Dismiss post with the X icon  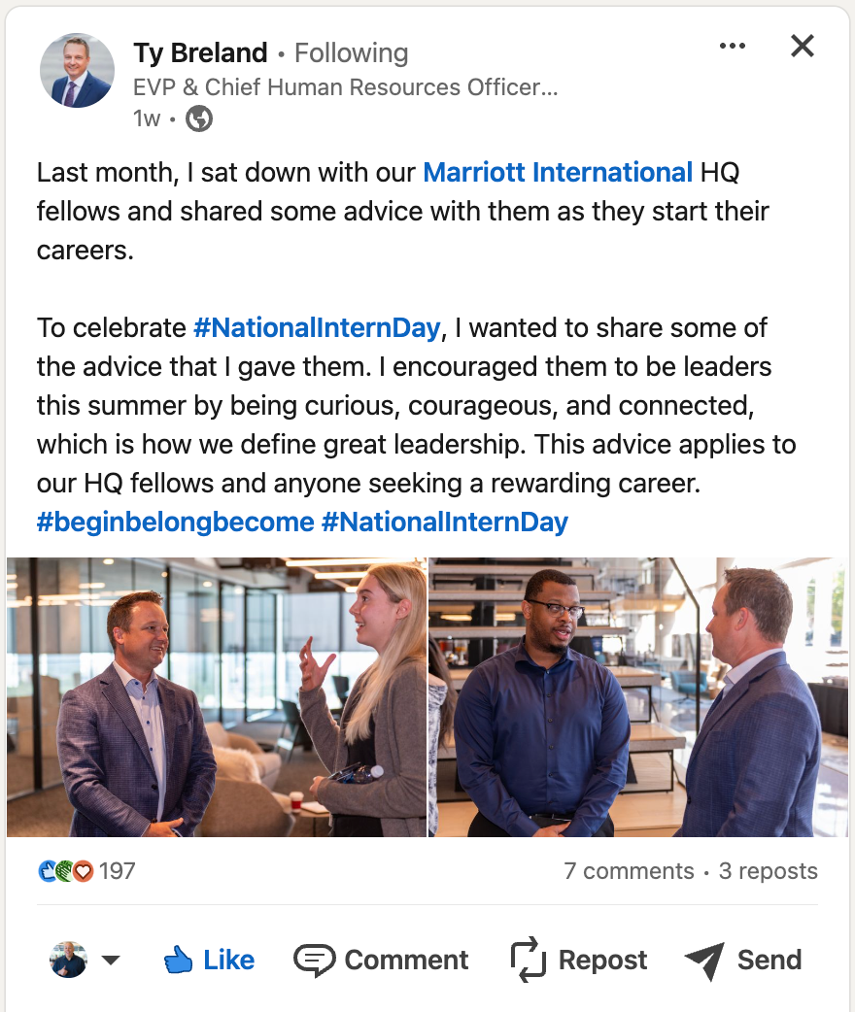(x=802, y=46)
